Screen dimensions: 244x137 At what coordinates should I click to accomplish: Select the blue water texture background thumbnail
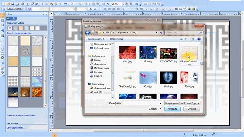pyautogui.click(x=25, y=61)
